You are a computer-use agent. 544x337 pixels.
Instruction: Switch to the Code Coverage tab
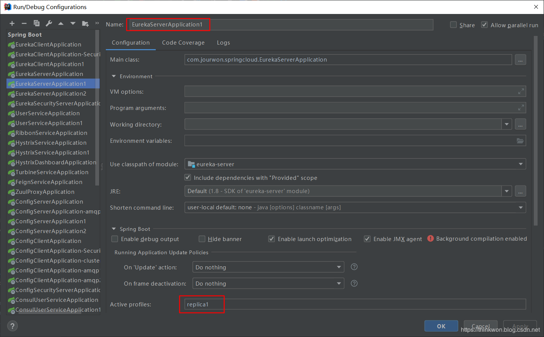pyautogui.click(x=183, y=43)
